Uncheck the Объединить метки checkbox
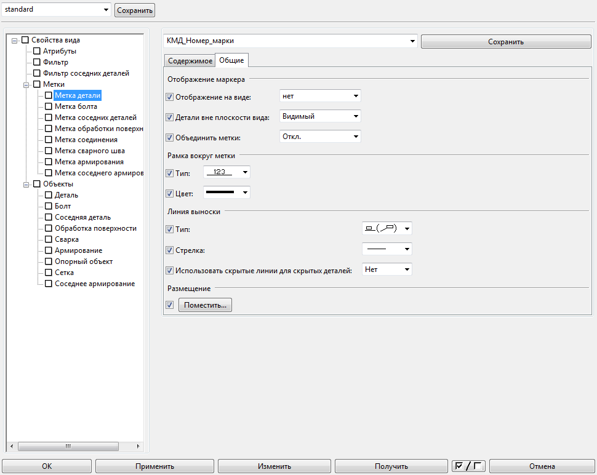 [x=170, y=137]
